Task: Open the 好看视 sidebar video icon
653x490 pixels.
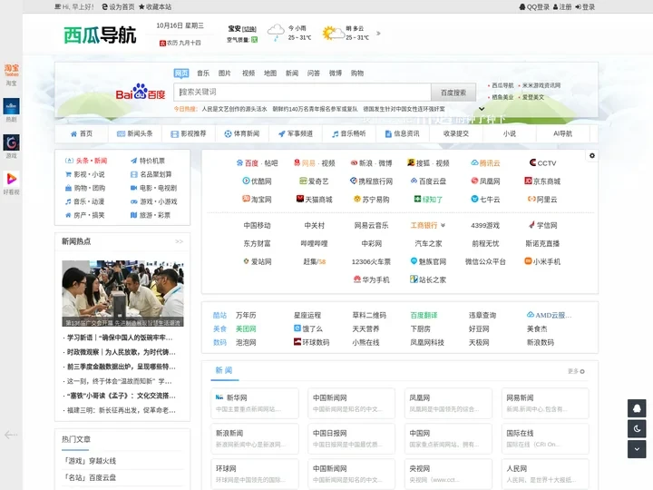Action: click(x=11, y=182)
